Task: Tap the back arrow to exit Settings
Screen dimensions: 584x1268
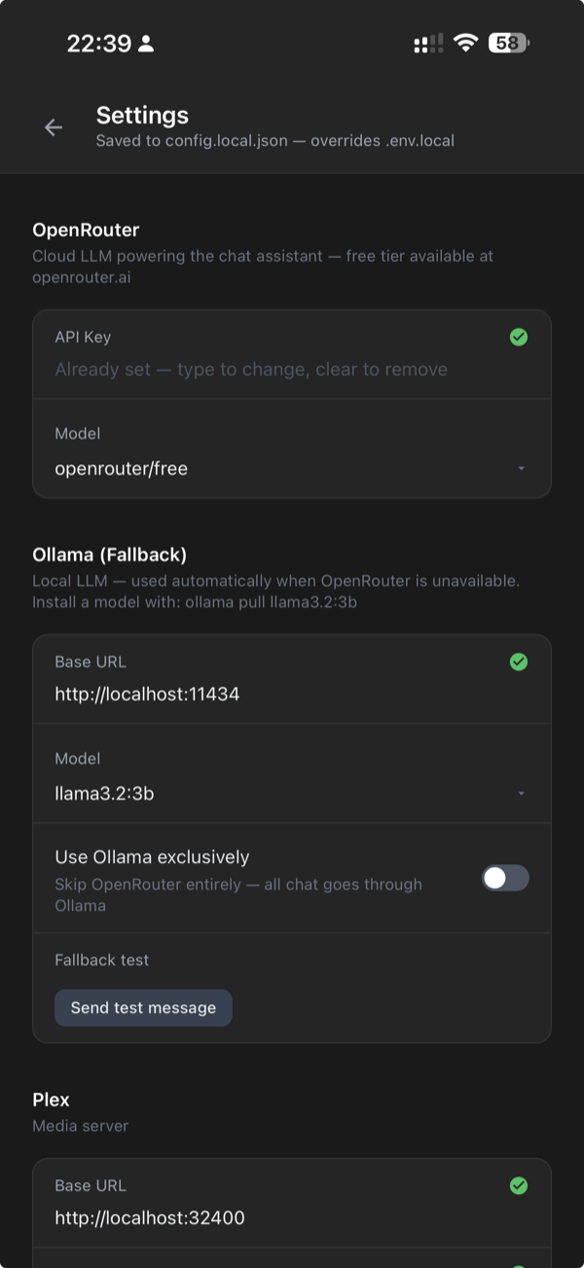Action: [x=54, y=127]
